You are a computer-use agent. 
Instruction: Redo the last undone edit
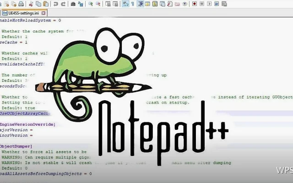[x=63, y=4]
